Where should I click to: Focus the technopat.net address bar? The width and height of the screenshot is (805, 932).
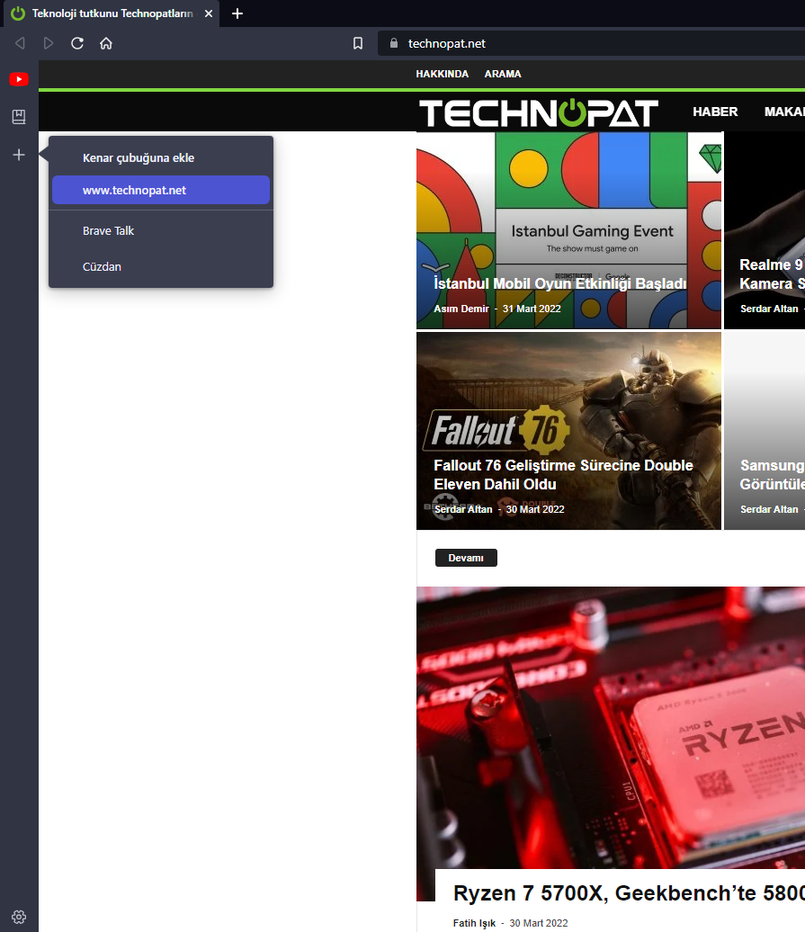pos(591,43)
